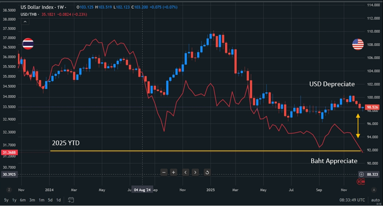Click the United States flag icon
Image resolution: width=383 pixels, height=206 pixels.
point(358,44)
